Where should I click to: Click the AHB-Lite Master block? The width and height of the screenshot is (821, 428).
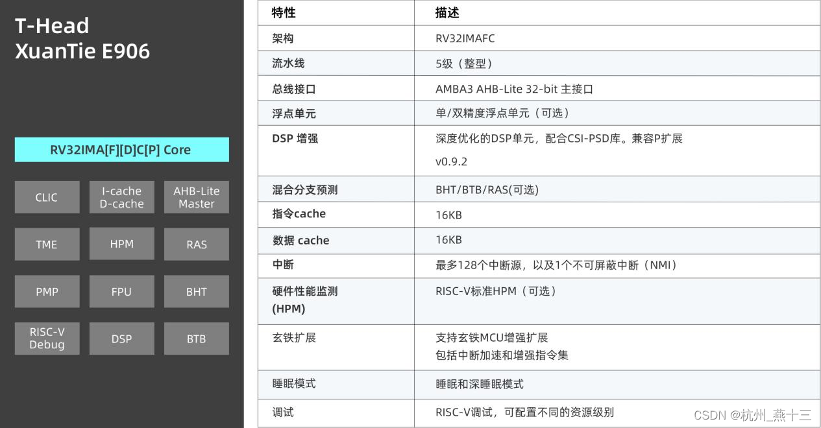[x=197, y=197]
